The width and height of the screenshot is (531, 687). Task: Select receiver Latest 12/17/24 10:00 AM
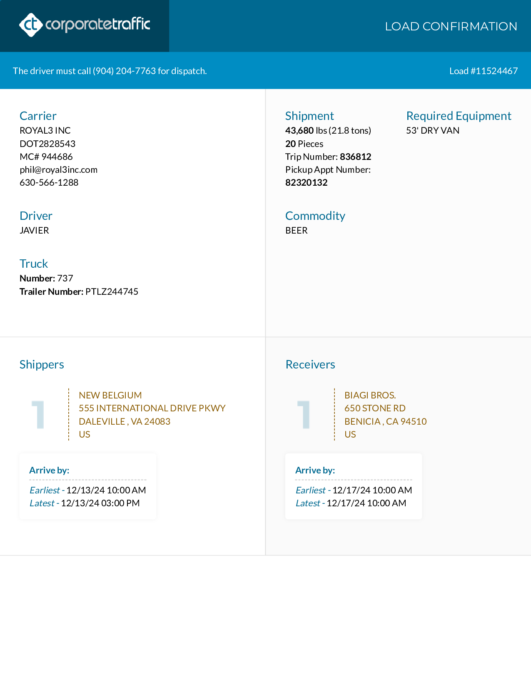coord(351,503)
